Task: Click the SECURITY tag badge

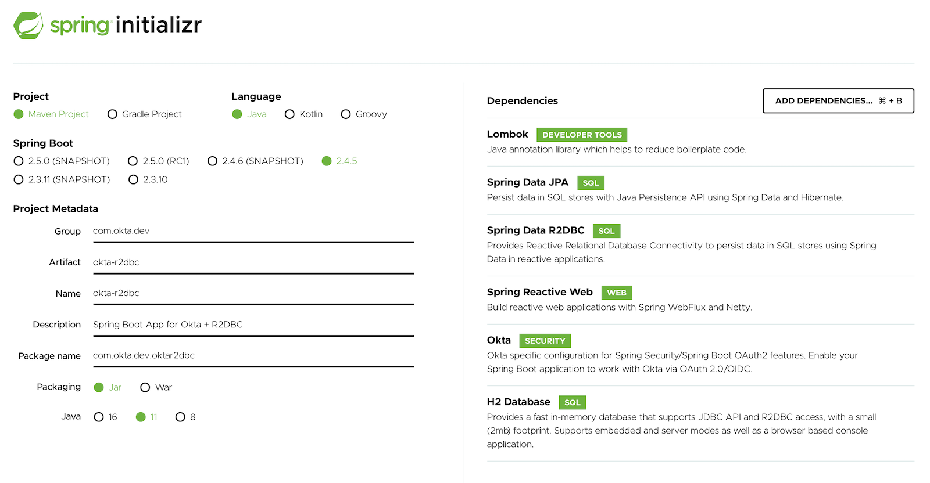Action: [x=545, y=341]
